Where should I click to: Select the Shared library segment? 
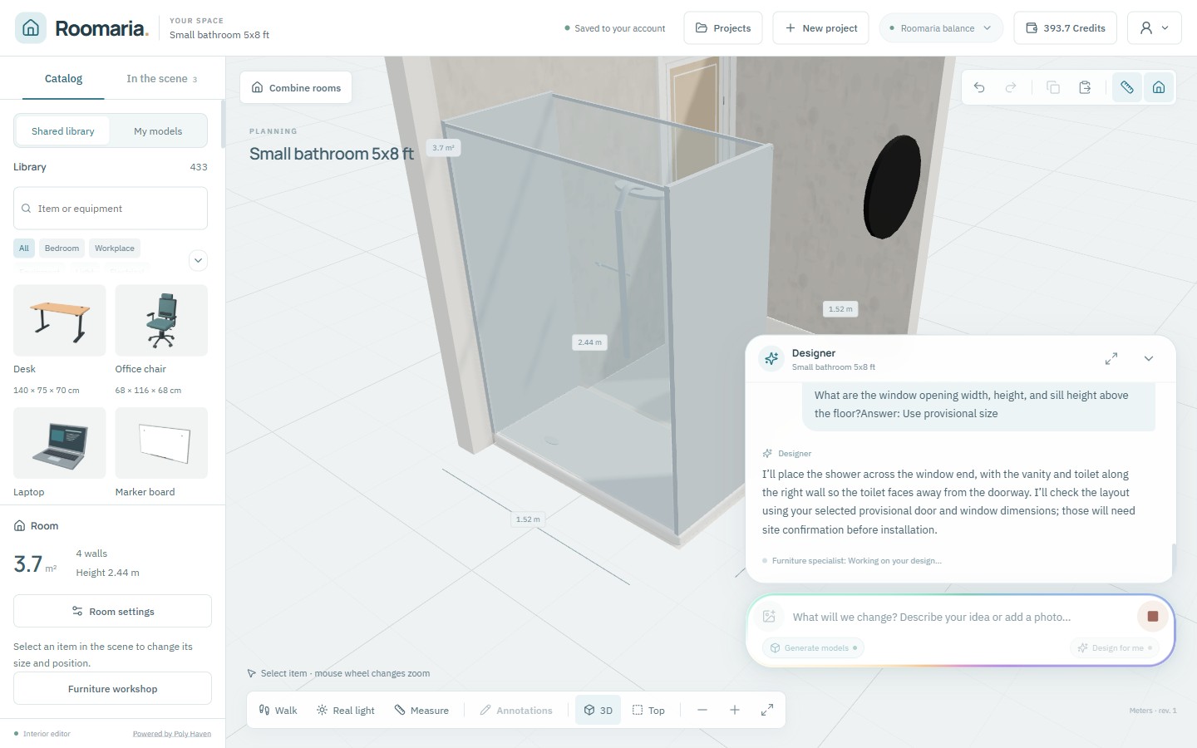coord(63,130)
